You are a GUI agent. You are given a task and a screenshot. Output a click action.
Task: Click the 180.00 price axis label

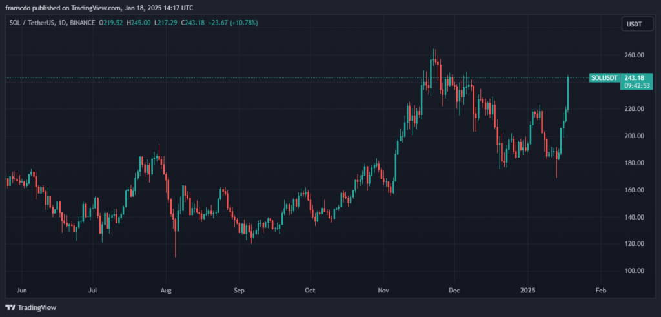[x=634, y=163]
